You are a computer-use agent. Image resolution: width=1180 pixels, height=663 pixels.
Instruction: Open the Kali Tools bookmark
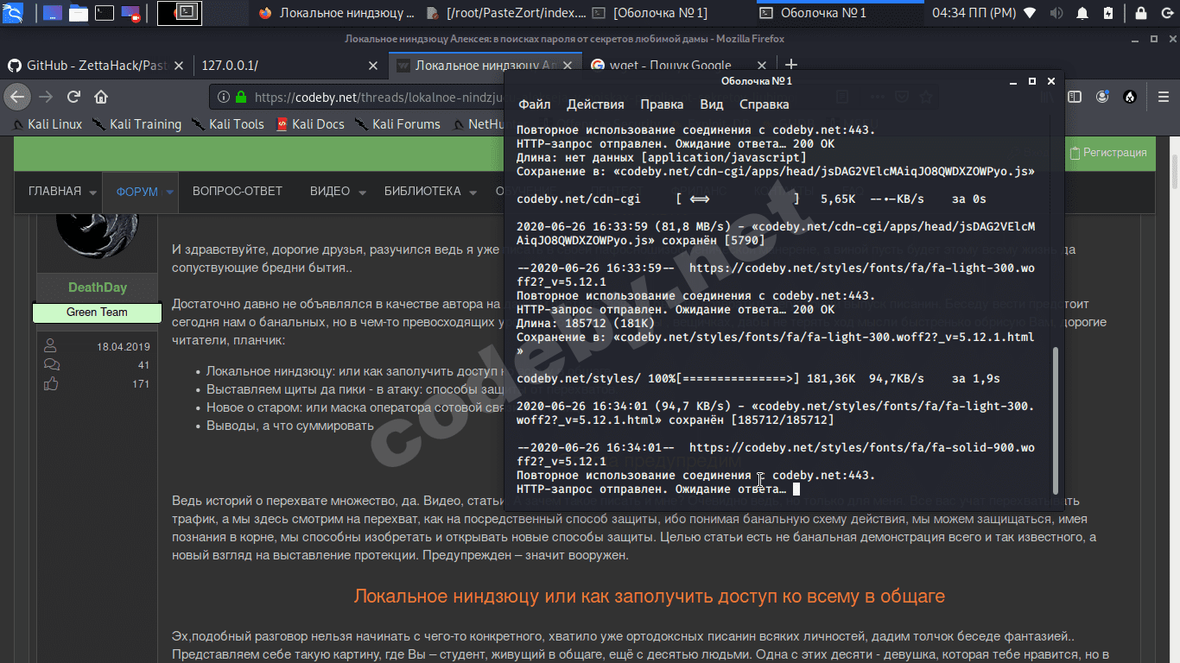tap(227, 124)
